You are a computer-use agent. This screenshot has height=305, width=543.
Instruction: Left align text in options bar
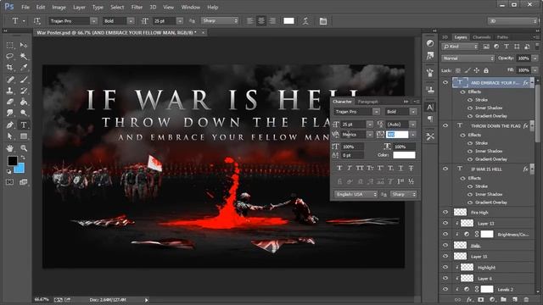pyautogui.click(x=249, y=21)
